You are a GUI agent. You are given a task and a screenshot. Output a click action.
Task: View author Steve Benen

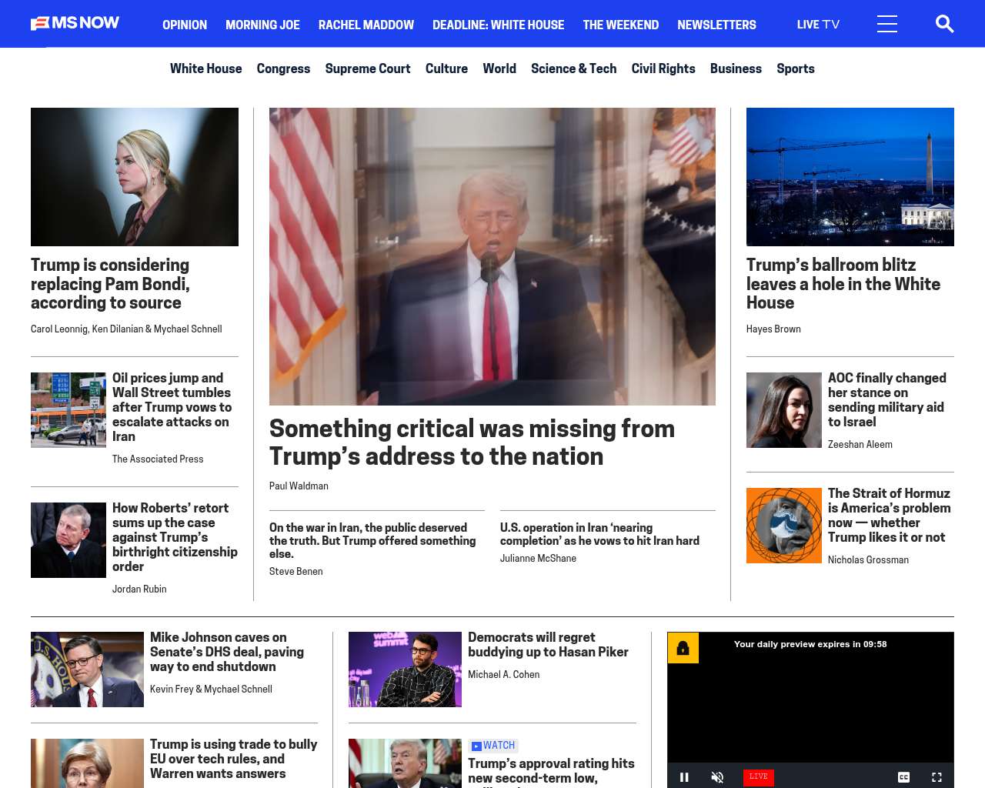(296, 571)
